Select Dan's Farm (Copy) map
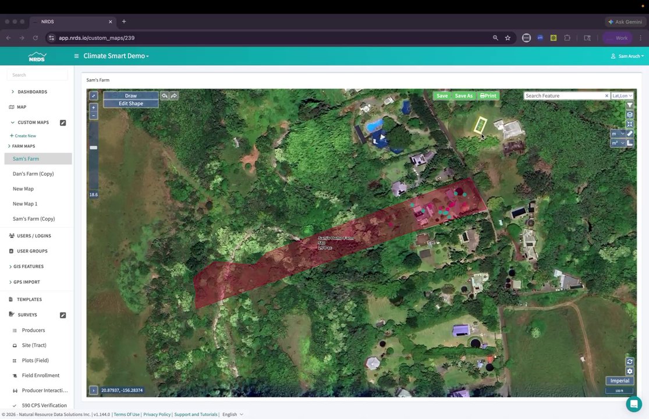This screenshot has width=649, height=419. click(x=33, y=174)
